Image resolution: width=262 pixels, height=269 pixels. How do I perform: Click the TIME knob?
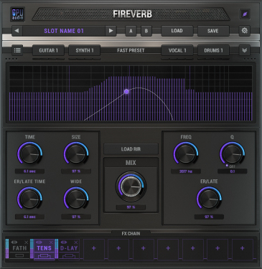click(x=29, y=154)
